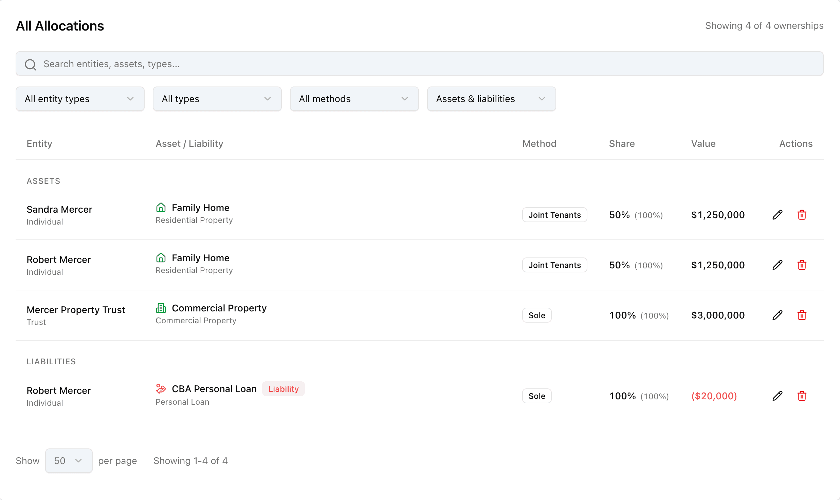
Task: Delete the Commercial Property allocation
Action: click(802, 315)
